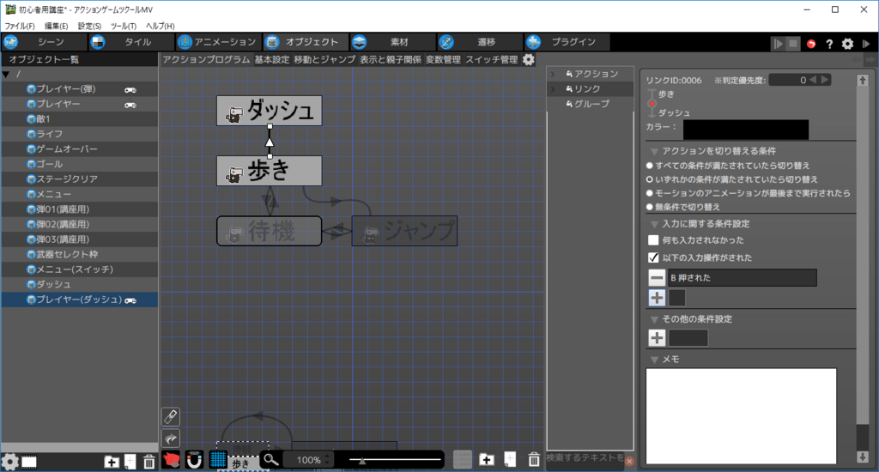
Task: Open the アニメーション tab
Action: coord(217,42)
